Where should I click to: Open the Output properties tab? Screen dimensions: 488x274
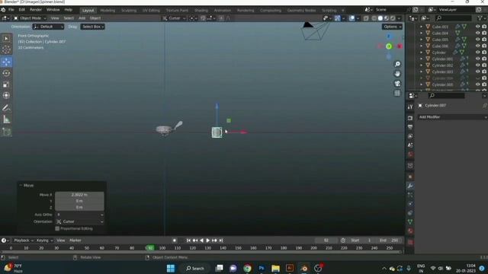coord(410,127)
